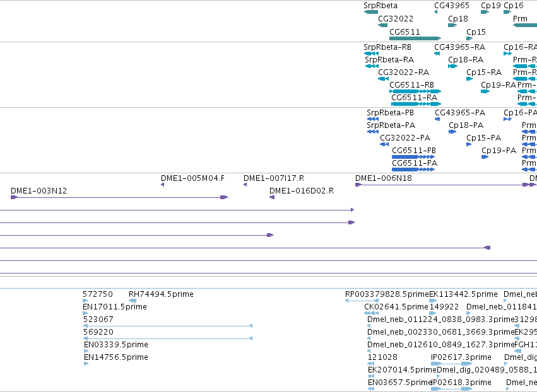This screenshot has width=537, height=392.
Task: Click the CG32022-RA transcript label
Action: point(403,72)
